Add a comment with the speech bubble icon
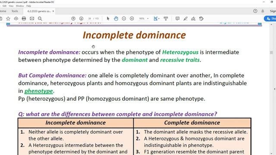This screenshot has height=155, width=276. pyautogui.click(x=177, y=19)
